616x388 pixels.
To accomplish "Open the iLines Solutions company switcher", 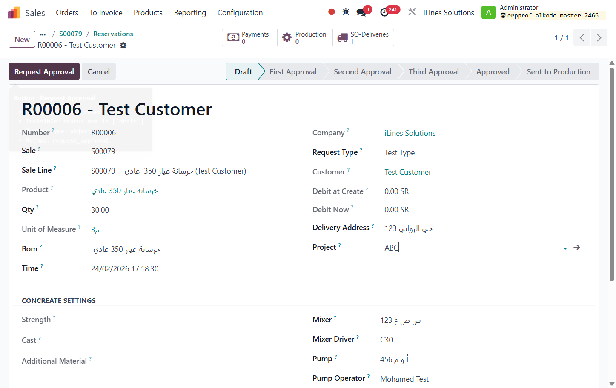I will (449, 13).
